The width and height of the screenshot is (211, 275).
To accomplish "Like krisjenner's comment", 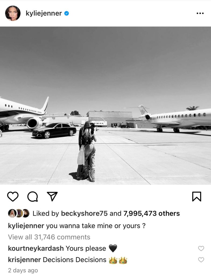I will coord(201,260).
